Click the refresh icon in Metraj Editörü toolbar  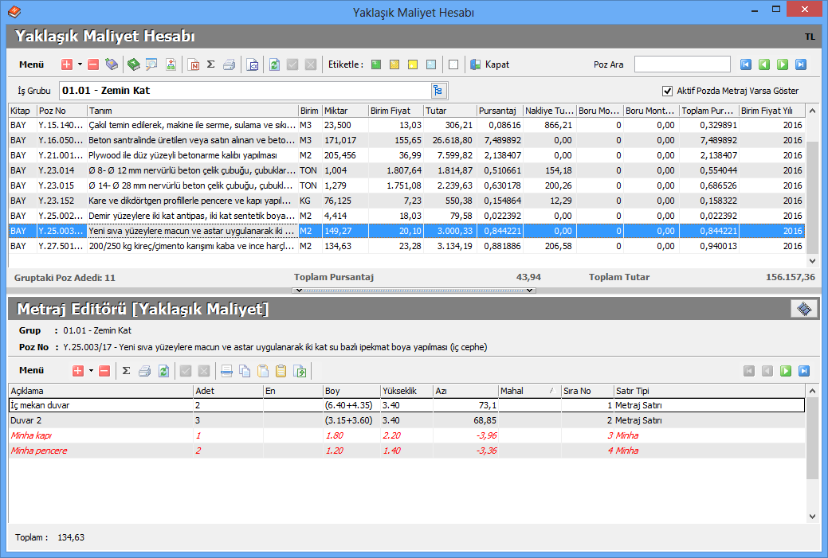pyautogui.click(x=164, y=371)
